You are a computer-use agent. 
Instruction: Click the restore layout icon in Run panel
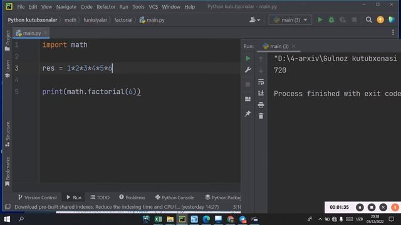(247, 99)
